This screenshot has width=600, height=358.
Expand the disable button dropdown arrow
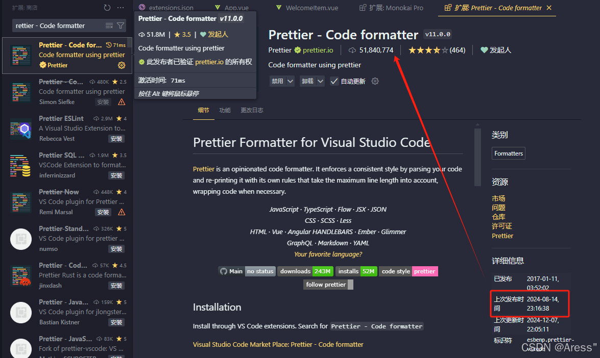(291, 81)
